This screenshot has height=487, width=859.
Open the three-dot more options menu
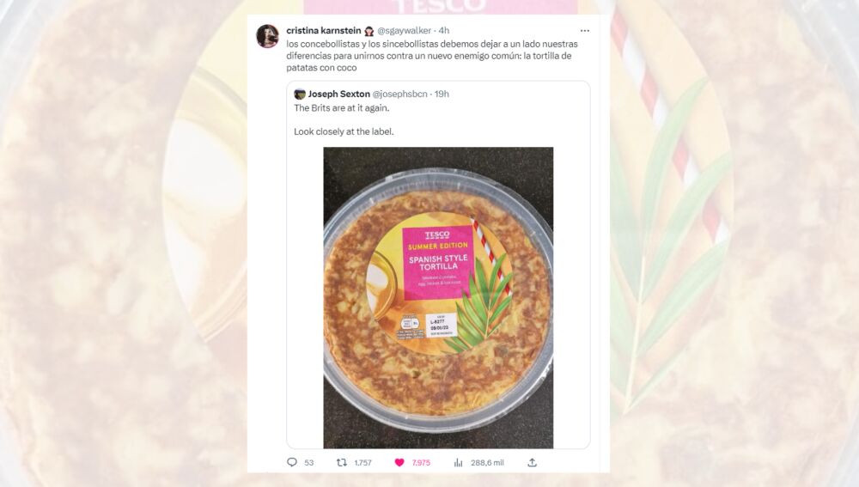(x=585, y=30)
